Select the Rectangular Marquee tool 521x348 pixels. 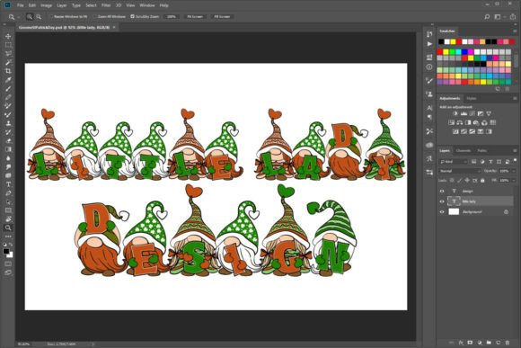tap(8, 45)
